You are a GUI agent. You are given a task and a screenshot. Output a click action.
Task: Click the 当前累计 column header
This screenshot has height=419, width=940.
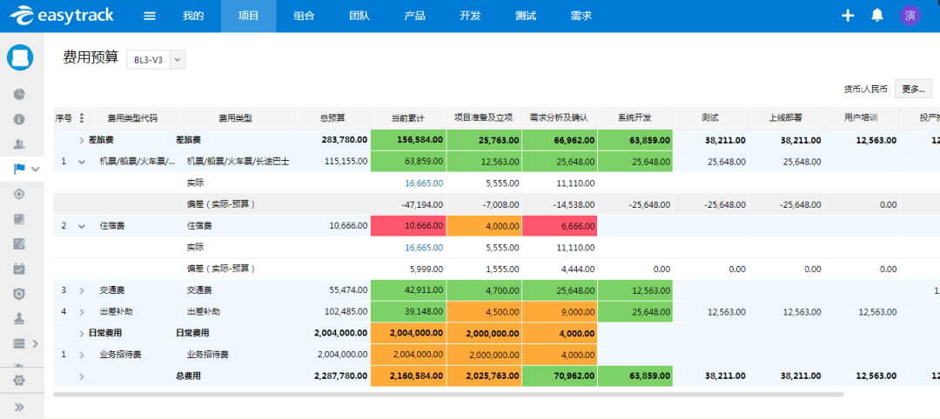pyautogui.click(x=408, y=118)
